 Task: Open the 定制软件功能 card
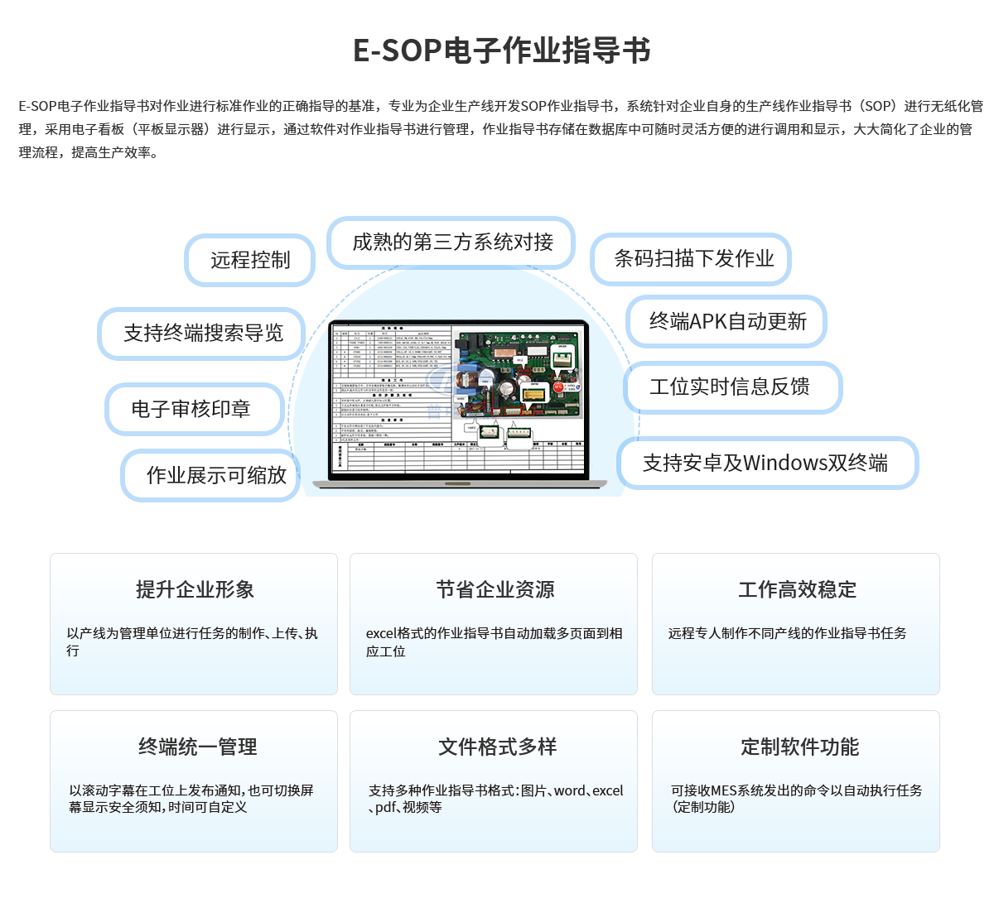pyautogui.click(x=796, y=781)
